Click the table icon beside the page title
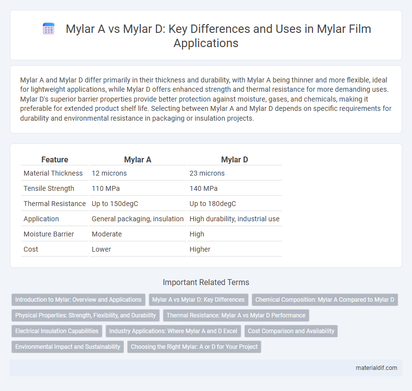The height and width of the screenshot is (391, 412). point(49,28)
